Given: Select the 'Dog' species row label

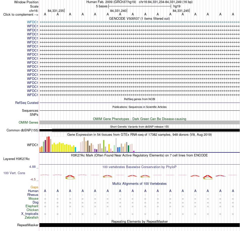Looking at the screenshot, I should [x=35, y=202].
